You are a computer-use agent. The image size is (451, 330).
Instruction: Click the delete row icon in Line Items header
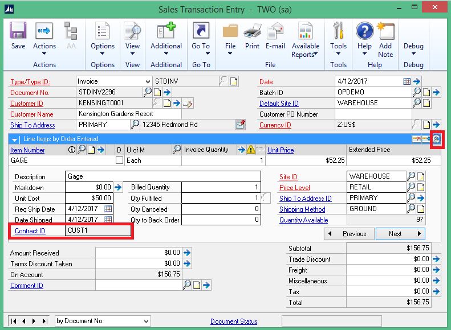pos(416,139)
